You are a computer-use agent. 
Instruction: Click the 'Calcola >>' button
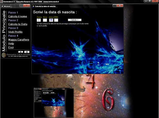coord(75,20)
